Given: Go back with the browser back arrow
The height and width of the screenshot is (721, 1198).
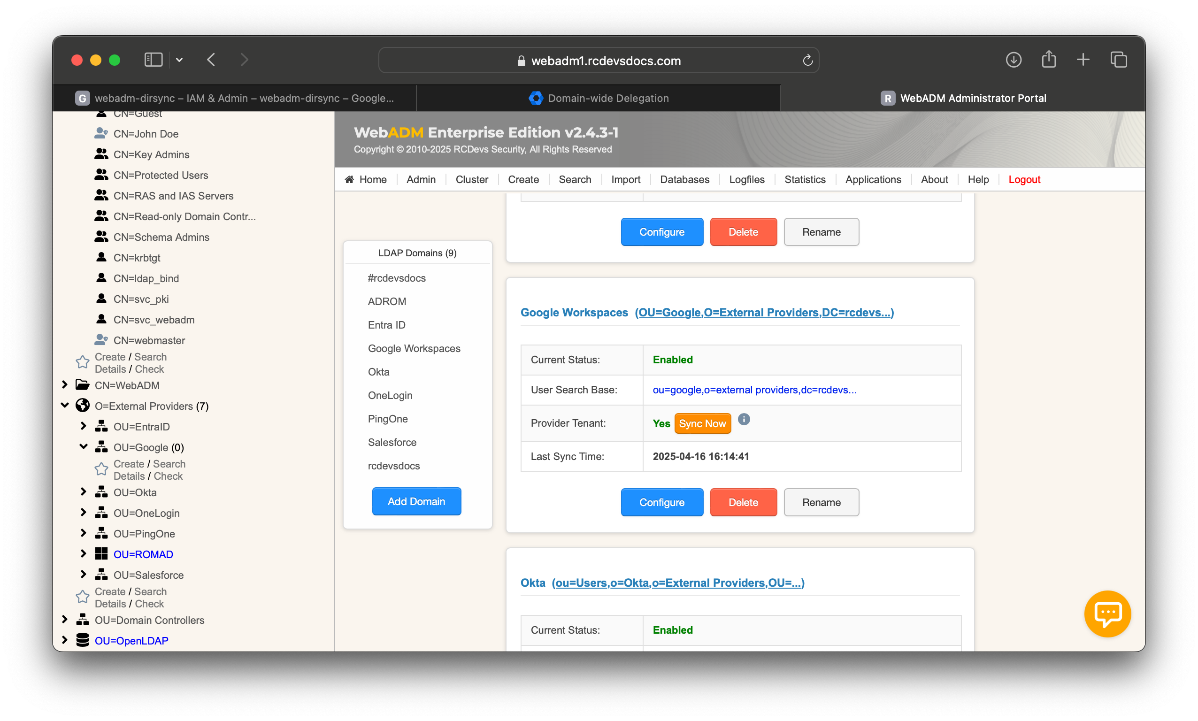Looking at the screenshot, I should pyautogui.click(x=211, y=60).
